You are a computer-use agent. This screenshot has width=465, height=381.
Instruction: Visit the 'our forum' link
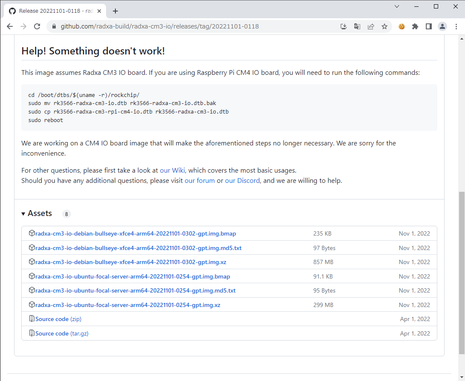200,181
